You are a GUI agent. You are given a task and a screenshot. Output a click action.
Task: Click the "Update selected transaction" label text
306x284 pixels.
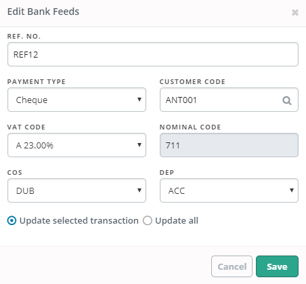[79, 220]
